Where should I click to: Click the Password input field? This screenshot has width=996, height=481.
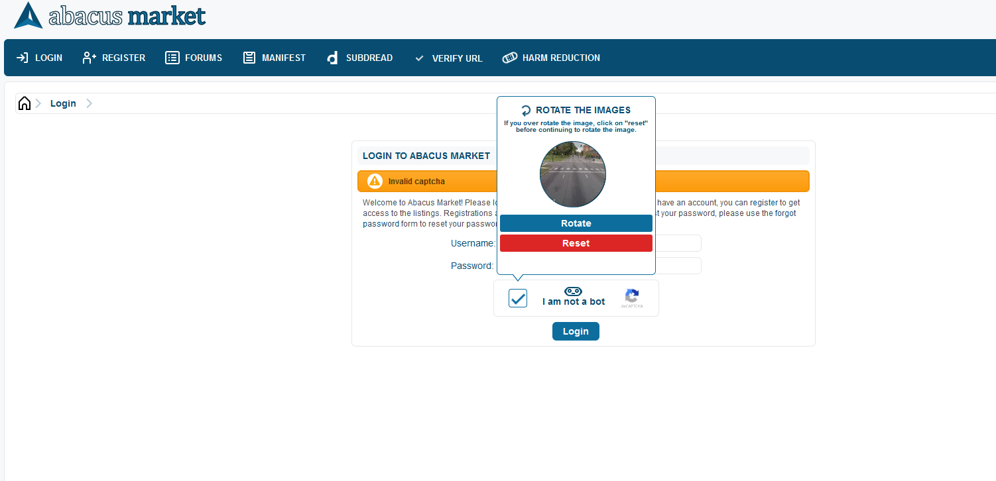pos(678,266)
